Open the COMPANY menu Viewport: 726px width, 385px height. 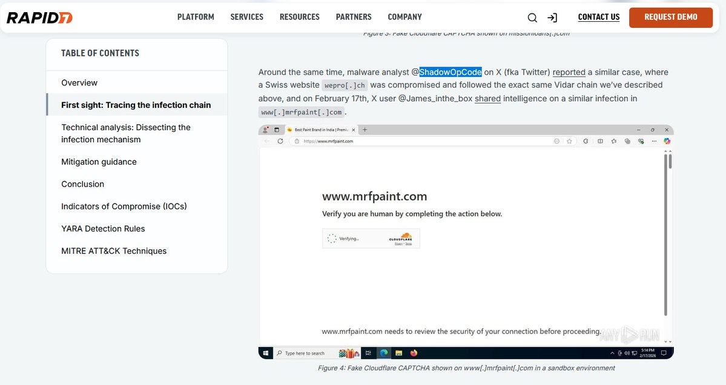(x=404, y=17)
